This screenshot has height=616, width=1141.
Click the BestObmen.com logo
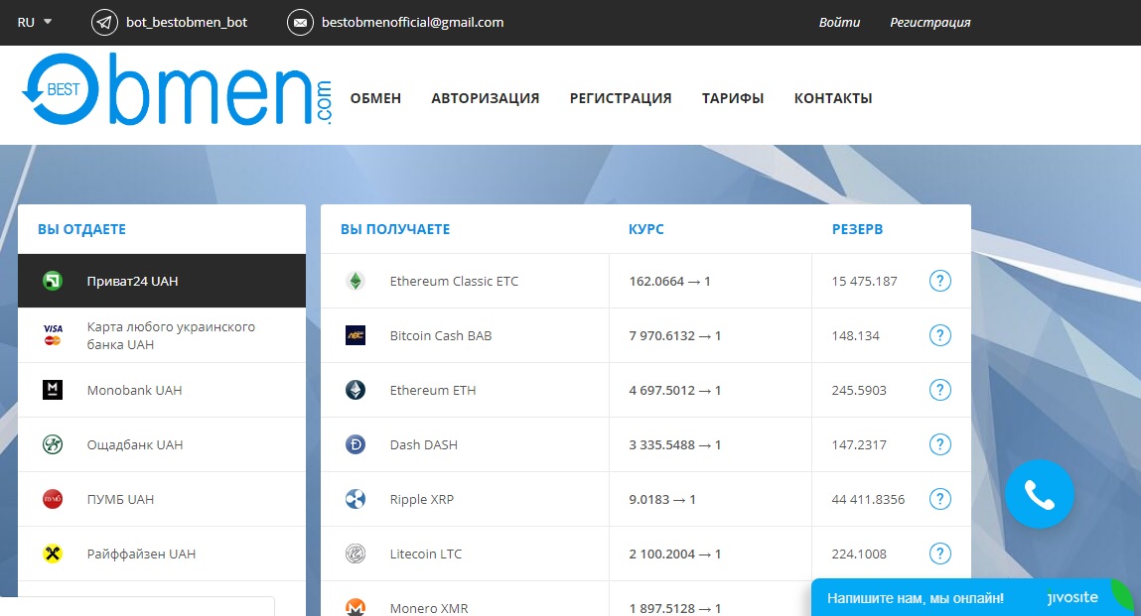(177, 91)
